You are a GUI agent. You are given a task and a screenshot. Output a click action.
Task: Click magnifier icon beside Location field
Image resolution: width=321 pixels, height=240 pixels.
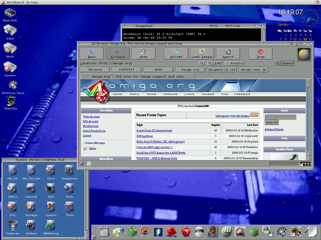[202, 63]
